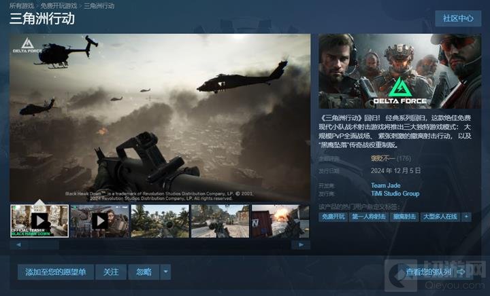Click the arrow icon on 查看您的队列
Image resolution: width=490 pixels, height=296 pixels.
461,272
